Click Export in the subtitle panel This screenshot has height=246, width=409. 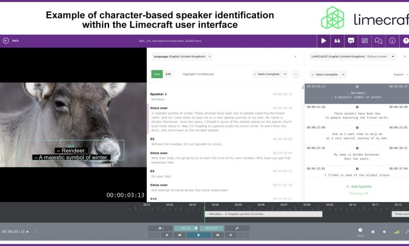coord(399,74)
